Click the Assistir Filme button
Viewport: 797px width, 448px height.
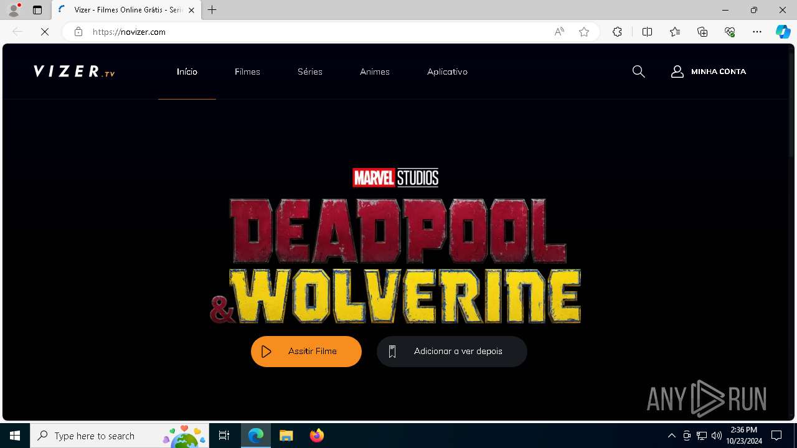306,352
